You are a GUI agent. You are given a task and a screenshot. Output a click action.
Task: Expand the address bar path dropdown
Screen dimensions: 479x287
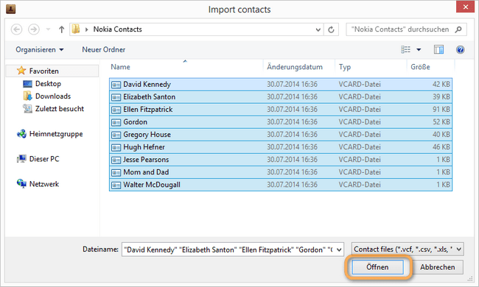tap(318, 29)
